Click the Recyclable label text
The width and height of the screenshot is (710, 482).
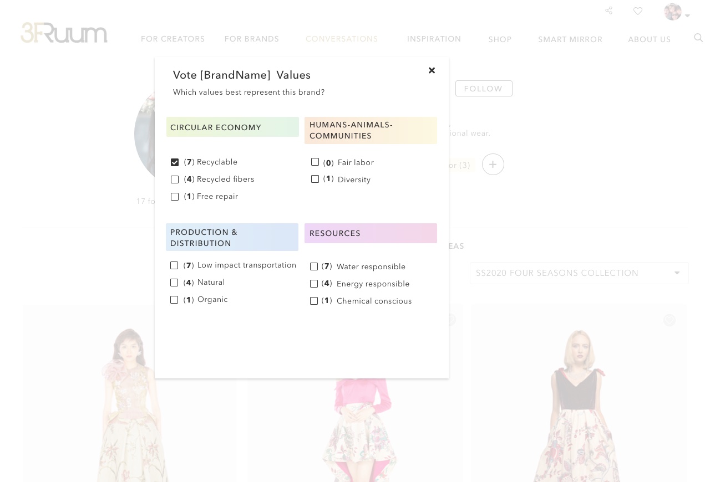[x=217, y=162]
